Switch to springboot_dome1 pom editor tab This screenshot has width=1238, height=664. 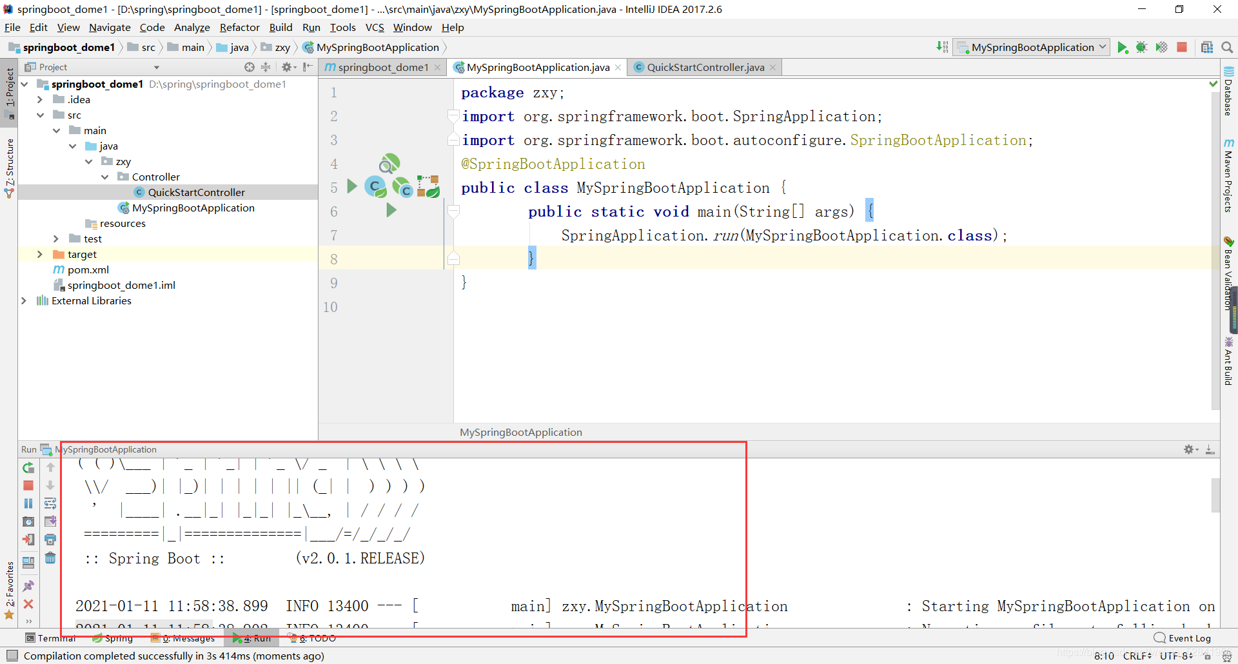point(383,67)
